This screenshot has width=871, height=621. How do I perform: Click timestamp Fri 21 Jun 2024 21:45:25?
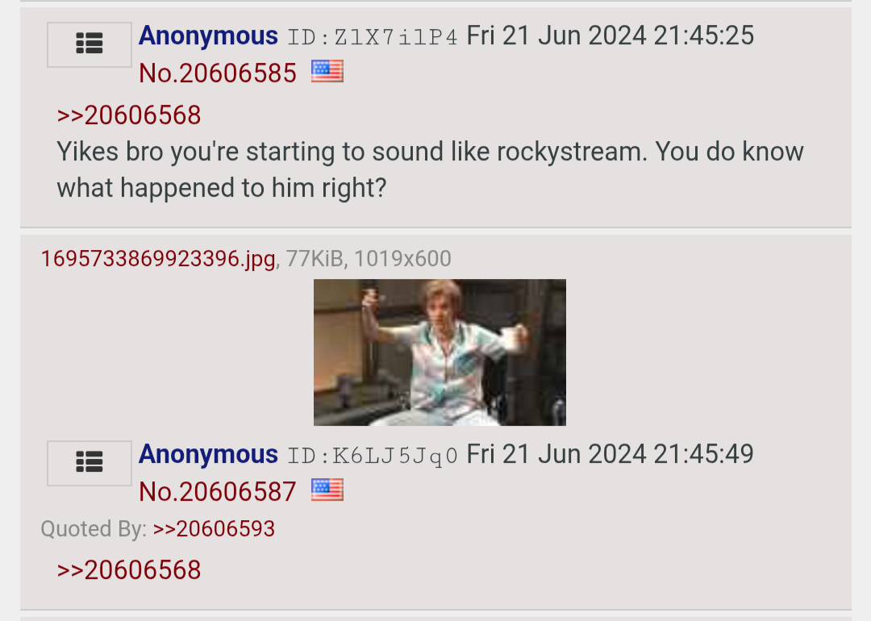[x=611, y=36]
